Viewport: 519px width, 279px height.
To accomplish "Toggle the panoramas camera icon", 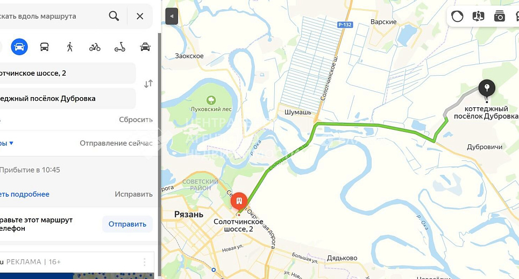I will click(499, 16).
